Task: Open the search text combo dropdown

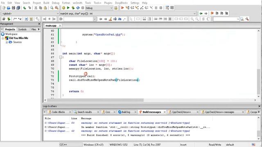Action: [x=95, y=19]
